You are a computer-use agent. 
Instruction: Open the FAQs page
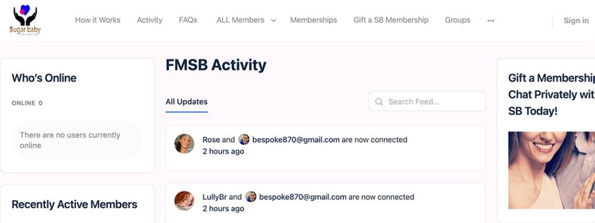point(188,20)
